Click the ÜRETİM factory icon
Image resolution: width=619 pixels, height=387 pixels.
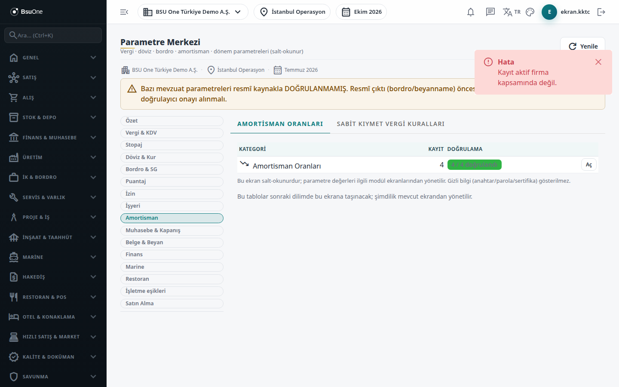click(x=14, y=157)
